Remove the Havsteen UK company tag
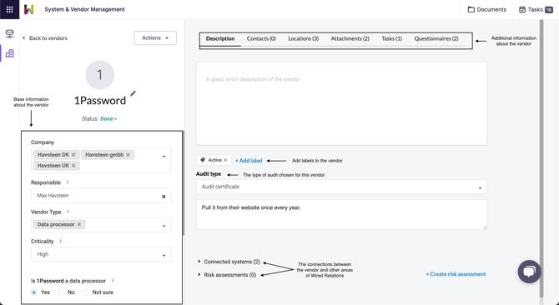Image resolution: width=559 pixels, height=305 pixels. pos(73,166)
